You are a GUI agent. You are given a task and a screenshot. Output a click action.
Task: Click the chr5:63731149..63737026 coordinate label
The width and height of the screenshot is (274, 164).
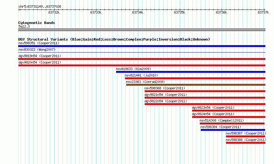(x=40, y=7)
